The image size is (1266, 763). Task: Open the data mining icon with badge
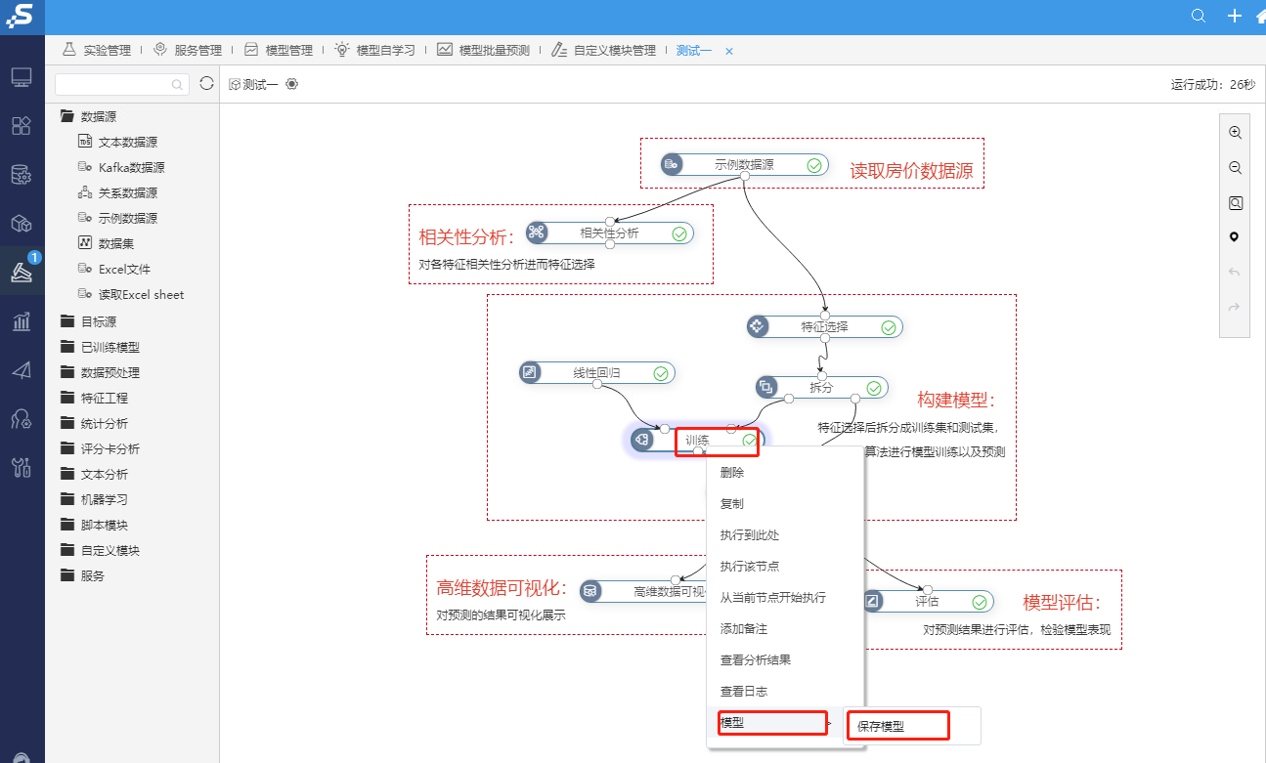click(x=22, y=271)
